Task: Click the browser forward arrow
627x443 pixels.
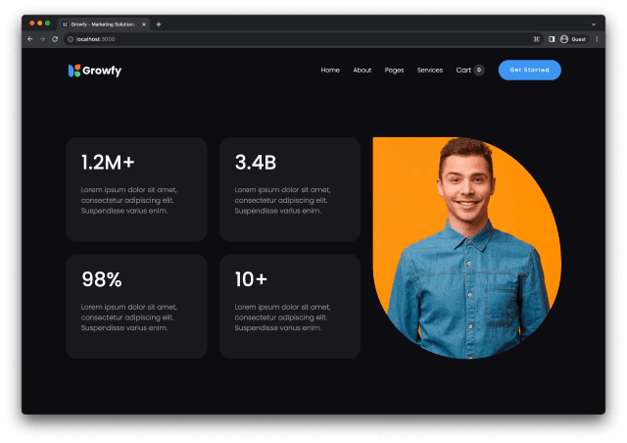Action: [42, 39]
